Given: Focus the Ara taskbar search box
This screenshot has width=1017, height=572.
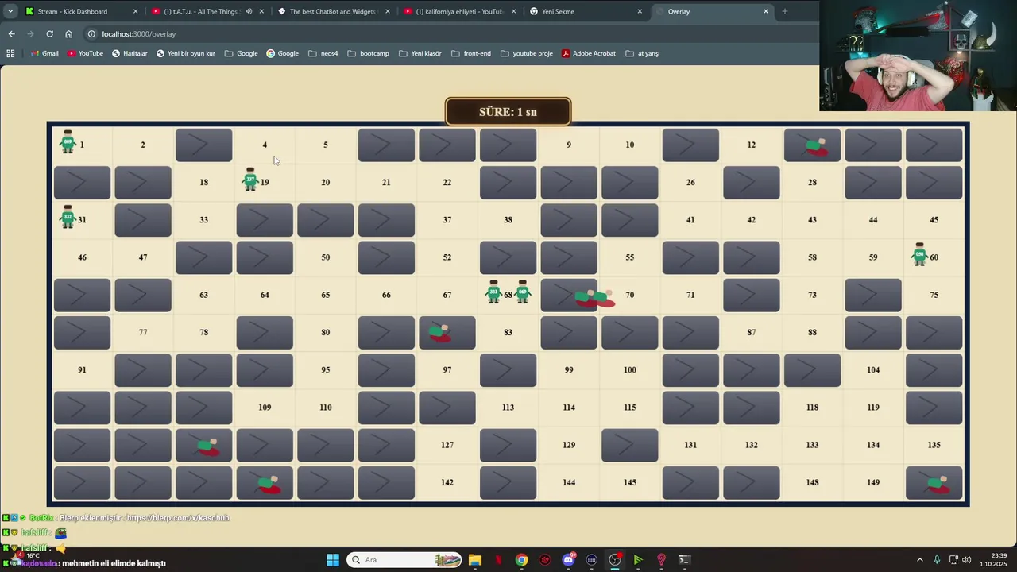Looking at the screenshot, I should [405, 560].
